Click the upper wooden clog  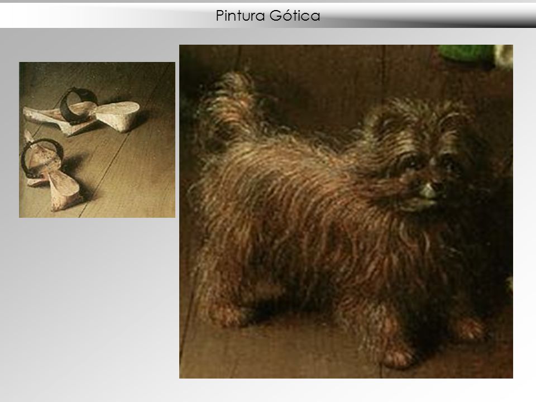tap(82, 112)
